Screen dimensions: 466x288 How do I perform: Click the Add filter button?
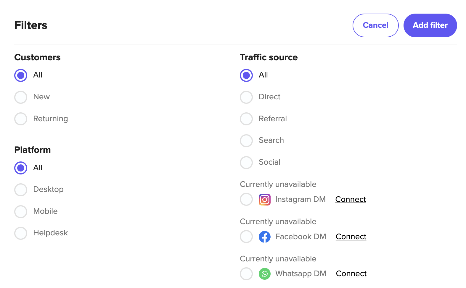coord(430,25)
